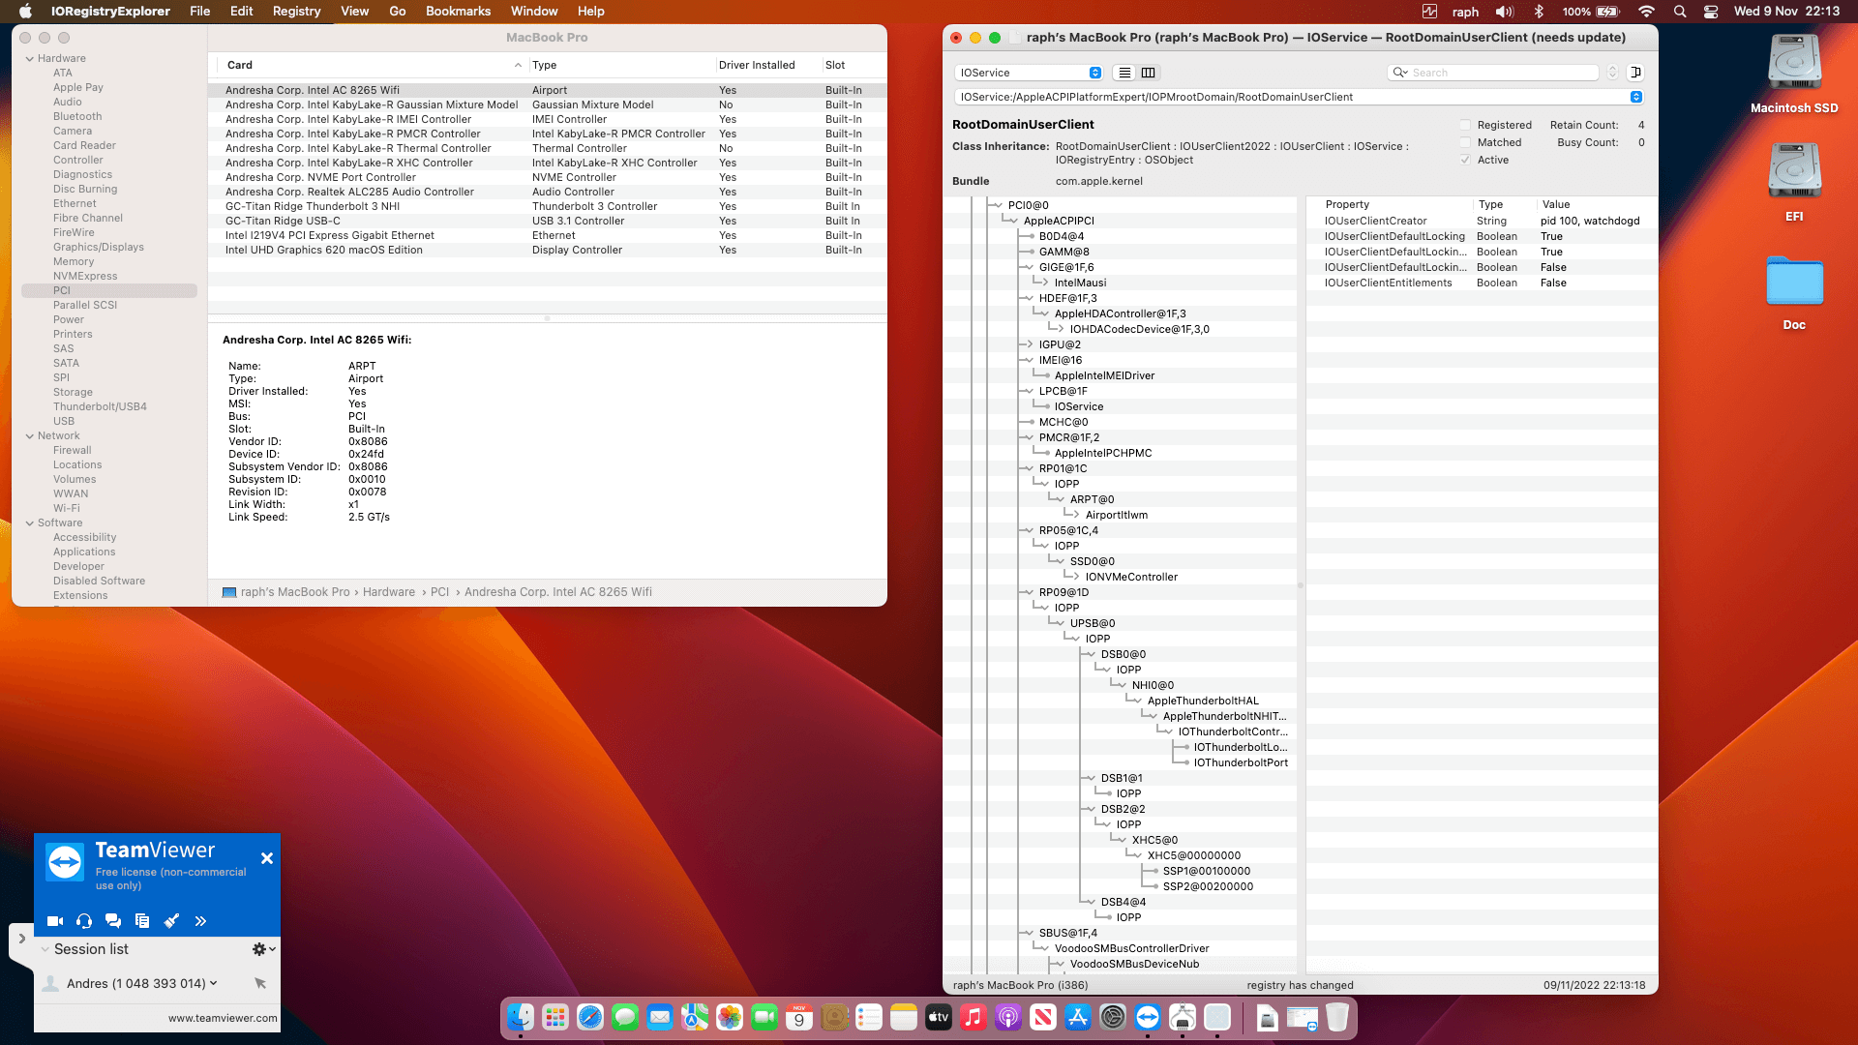Expand the IGPU@2 tree node
This screenshot has width=1858, height=1045.
tap(1029, 344)
